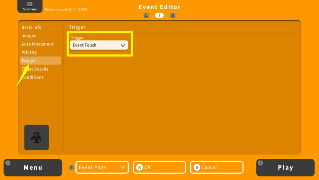The image size is (319, 180).
Task: Open the ZL Submenu button
Action: (30, 6)
